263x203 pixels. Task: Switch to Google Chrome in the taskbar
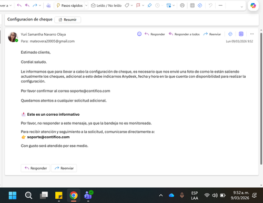click(x=74, y=195)
